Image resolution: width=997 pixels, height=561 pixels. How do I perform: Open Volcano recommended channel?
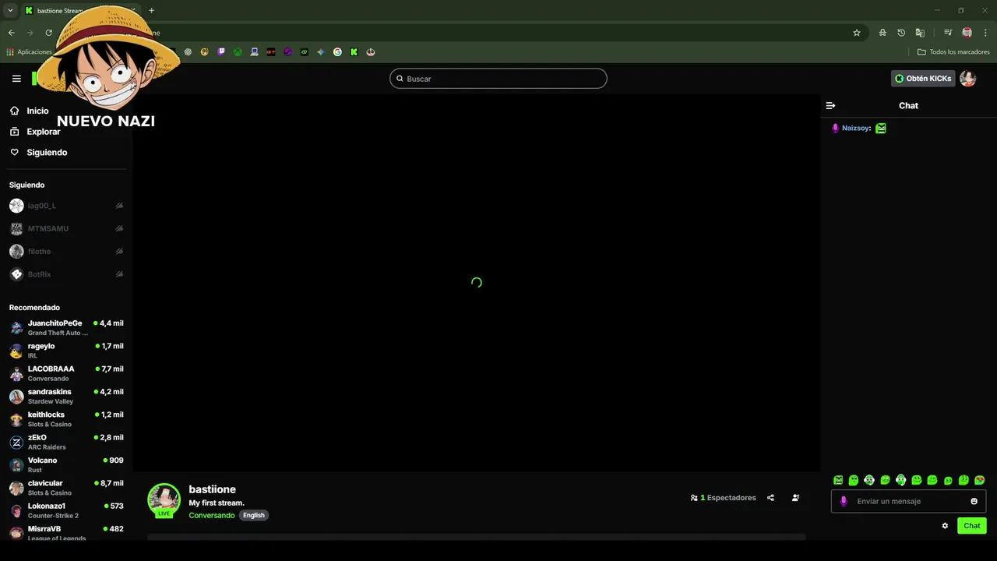pyautogui.click(x=67, y=464)
